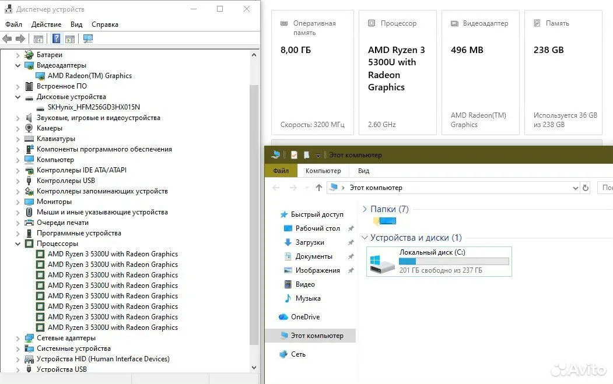Click the Сеть network icon
This screenshot has width=613, height=384.
283,354
